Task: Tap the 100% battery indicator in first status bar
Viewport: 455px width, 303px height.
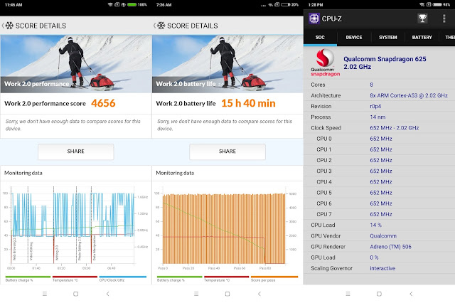Action: click(x=137, y=5)
